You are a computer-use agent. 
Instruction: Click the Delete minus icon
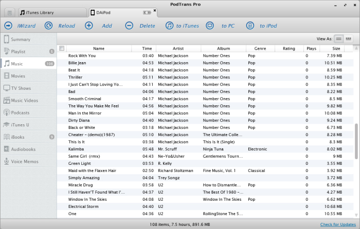click(129, 26)
